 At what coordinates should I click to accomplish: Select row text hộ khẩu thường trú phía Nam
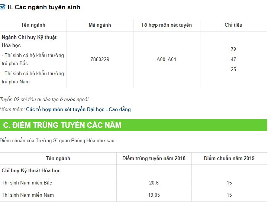pos(33,77)
